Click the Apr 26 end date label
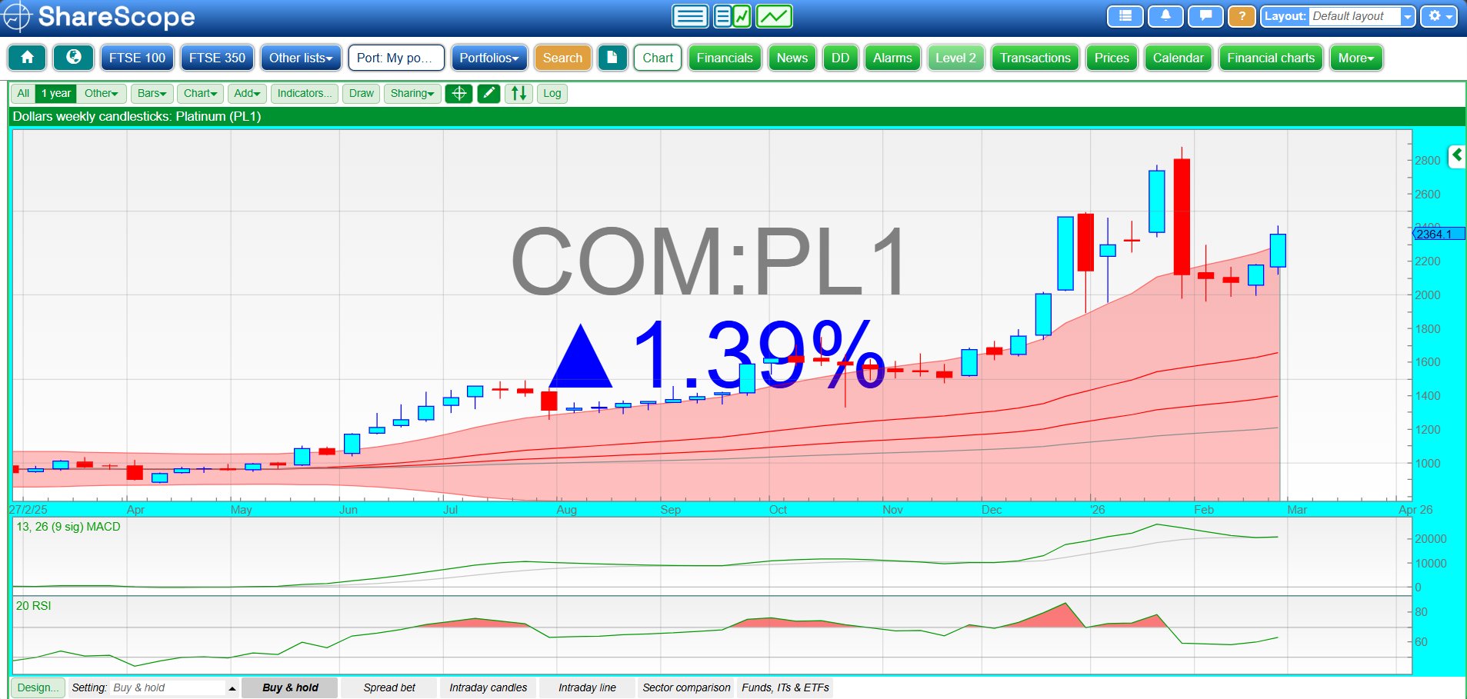The image size is (1467, 699). (1415, 510)
